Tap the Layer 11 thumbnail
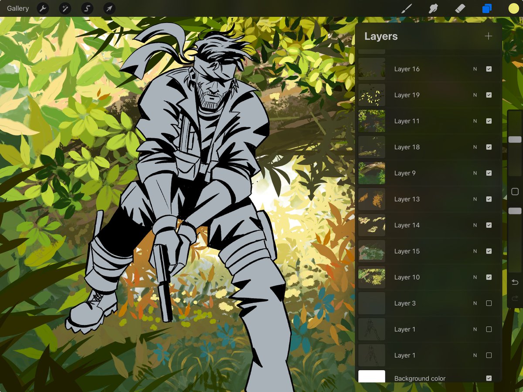Viewport: 523px width, 392px height. coord(372,121)
